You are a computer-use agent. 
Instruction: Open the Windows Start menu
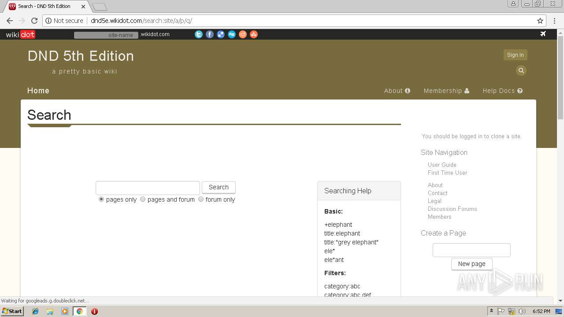(12, 311)
